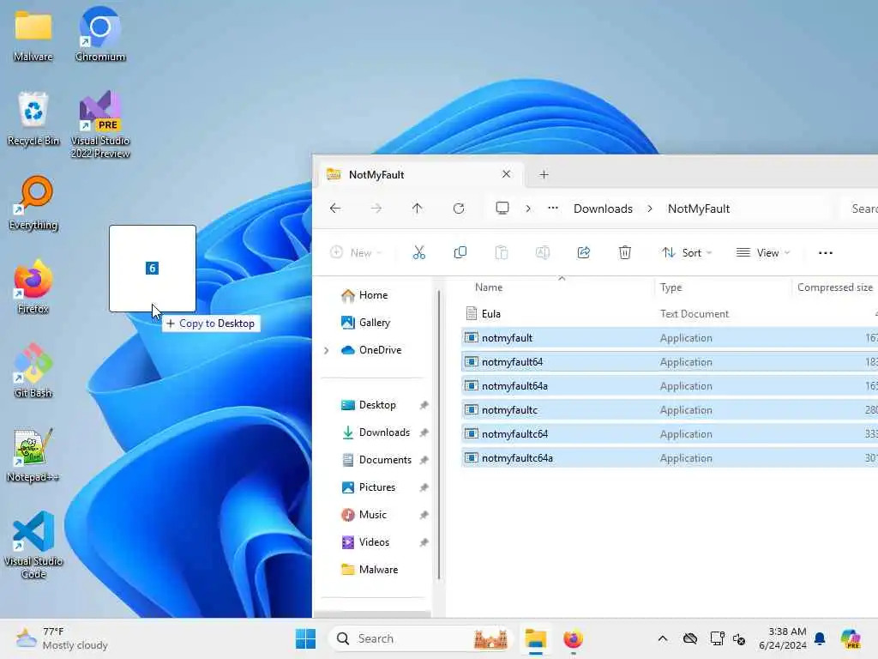Close the NotMyFault tab
The image size is (878, 659).
506,174
